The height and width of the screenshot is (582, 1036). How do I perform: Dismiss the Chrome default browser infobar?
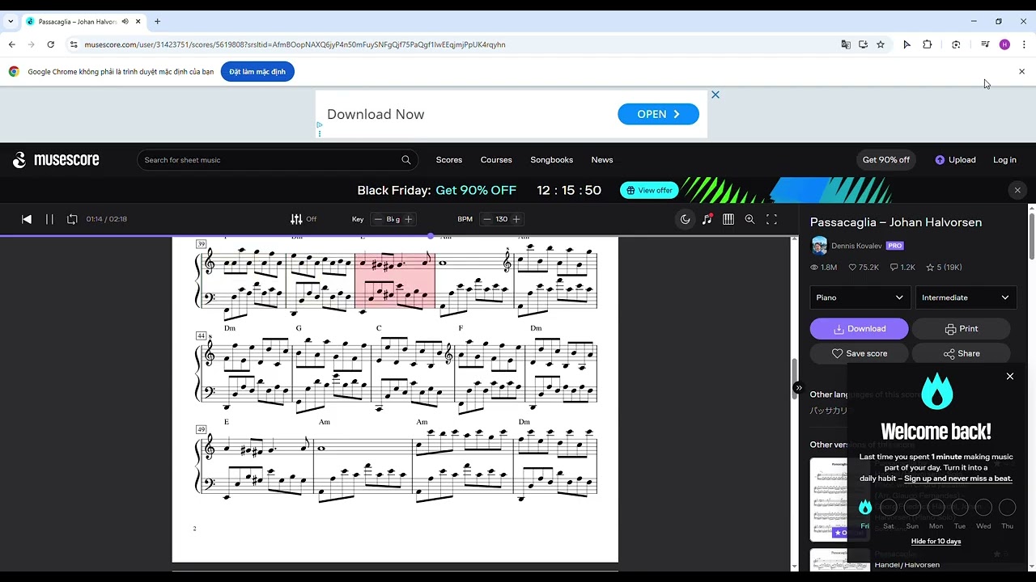1021,72
